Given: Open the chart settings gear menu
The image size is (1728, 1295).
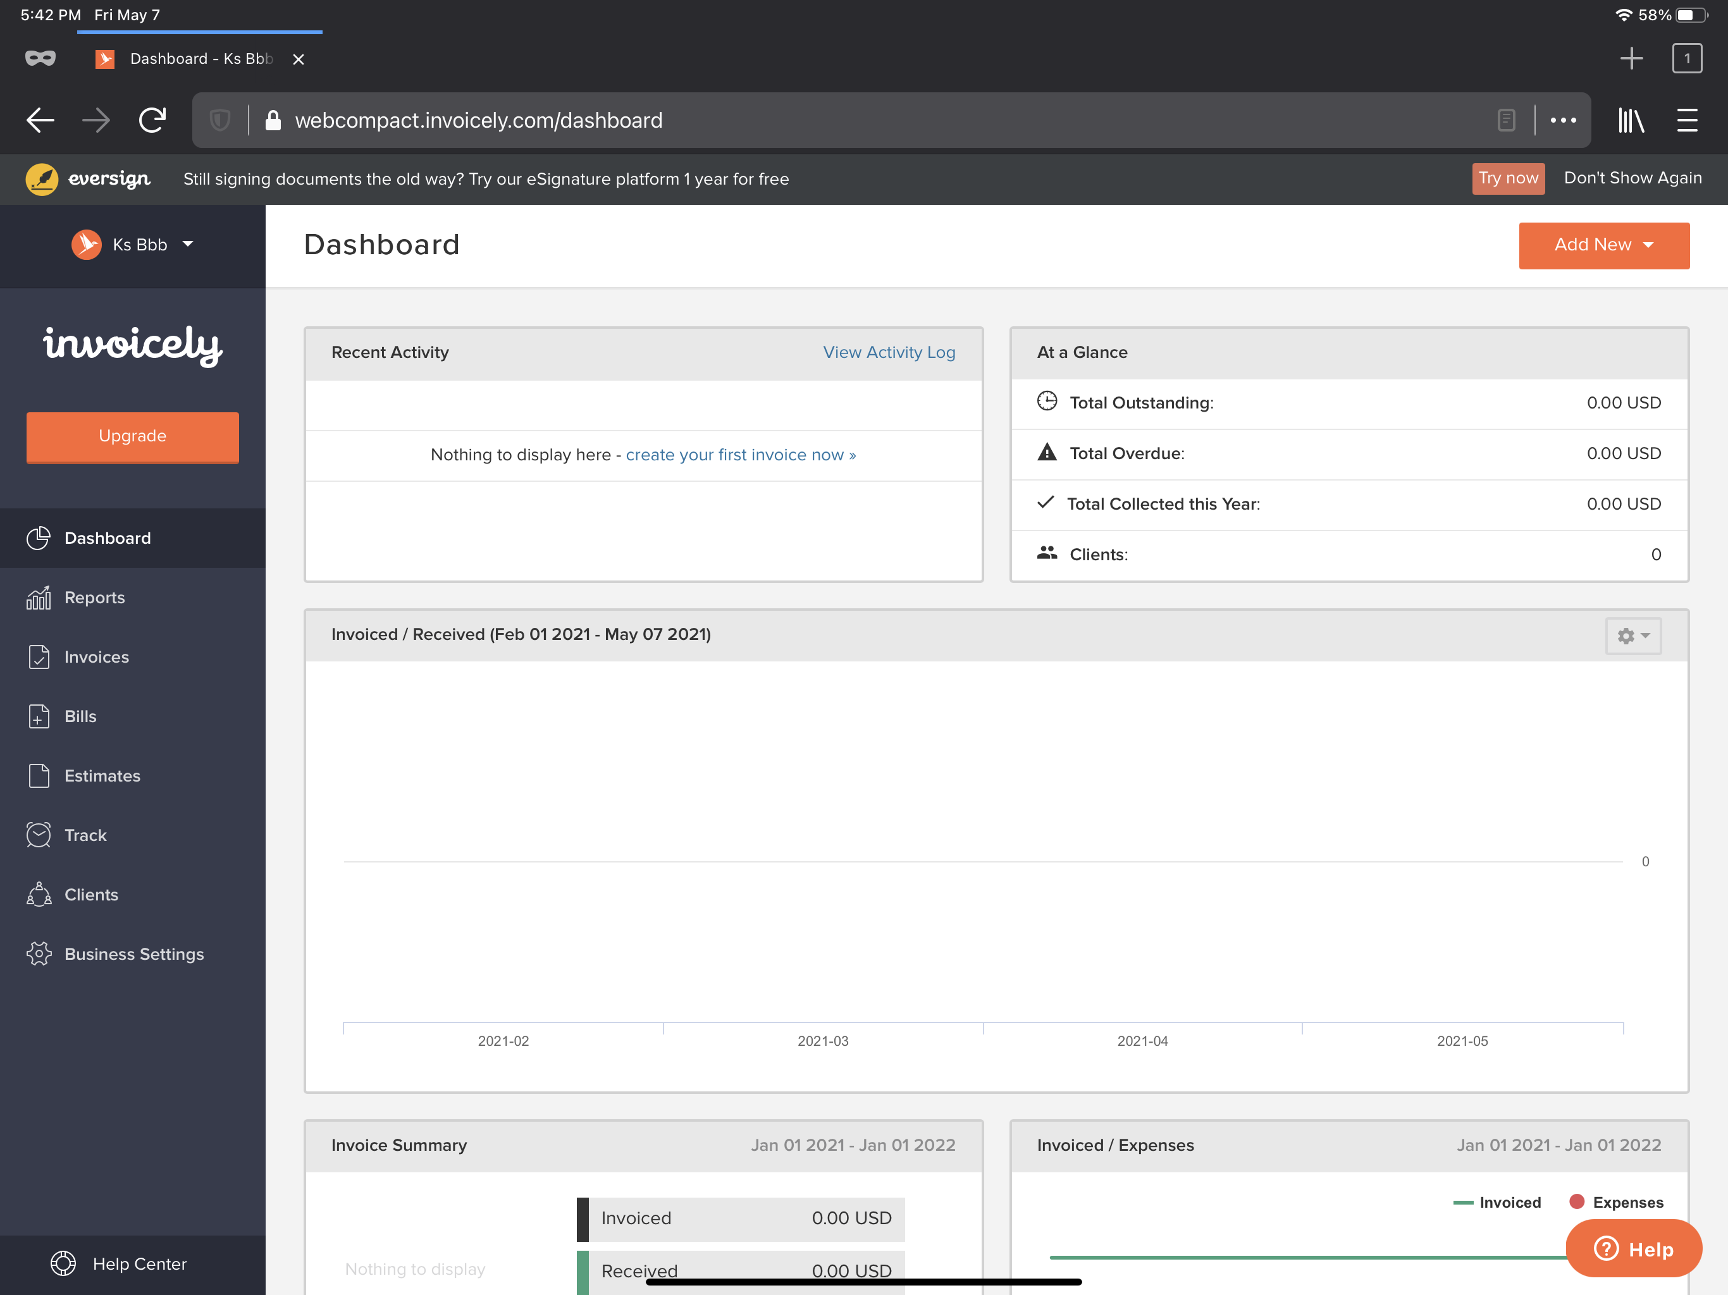Looking at the screenshot, I should pyautogui.click(x=1632, y=635).
